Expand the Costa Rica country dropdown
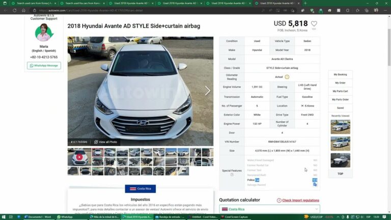 pos(269,209)
